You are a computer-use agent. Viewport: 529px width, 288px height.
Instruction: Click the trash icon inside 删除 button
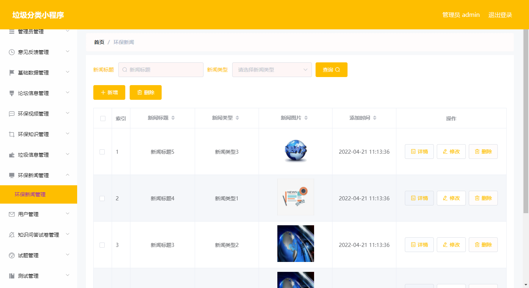click(140, 92)
